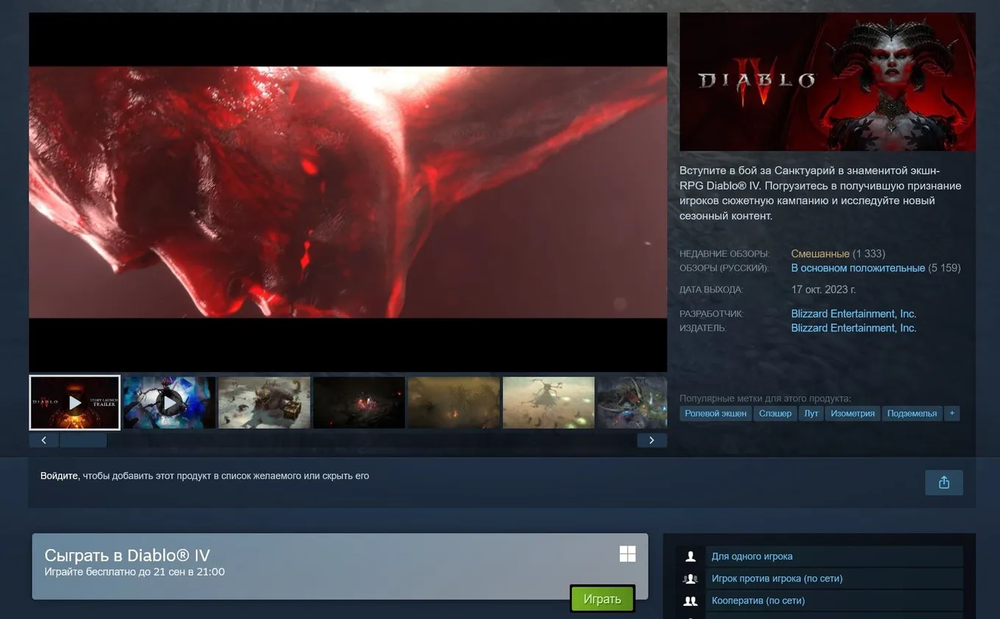Click the Windows platform icon

click(627, 554)
